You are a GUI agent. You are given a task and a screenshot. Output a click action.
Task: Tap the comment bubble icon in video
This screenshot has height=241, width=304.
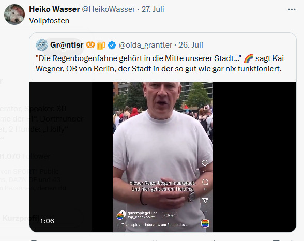205,182
